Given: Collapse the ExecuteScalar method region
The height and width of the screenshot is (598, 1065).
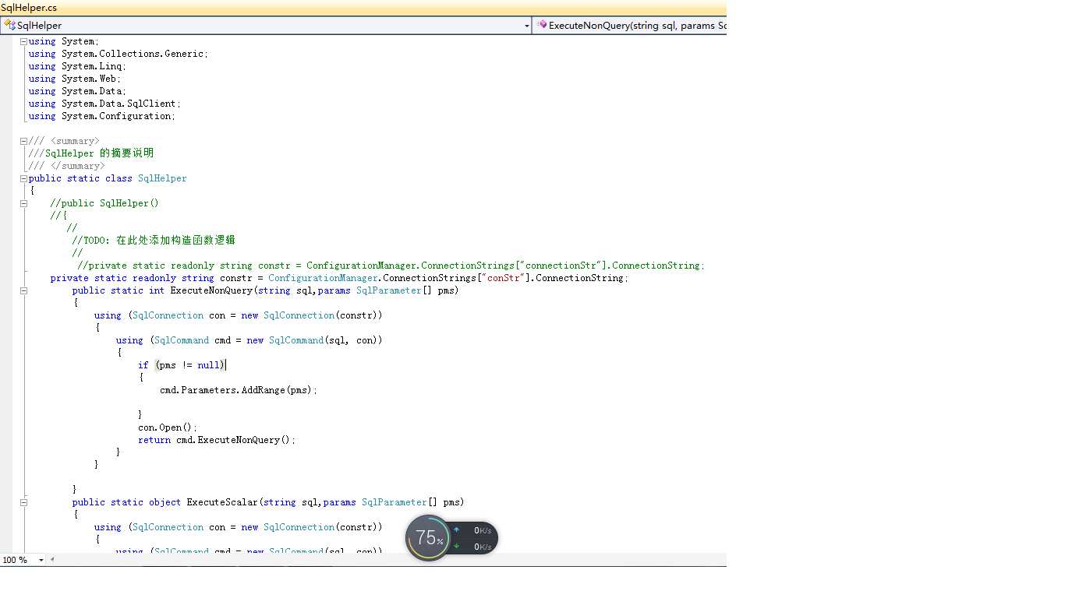Looking at the screenshot, I should (23, 502).
